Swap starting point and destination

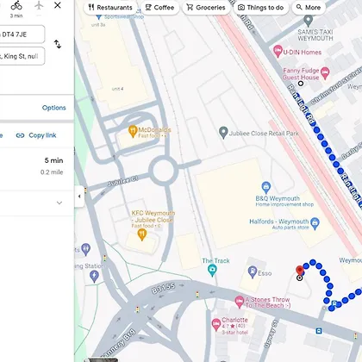point(58,44)
